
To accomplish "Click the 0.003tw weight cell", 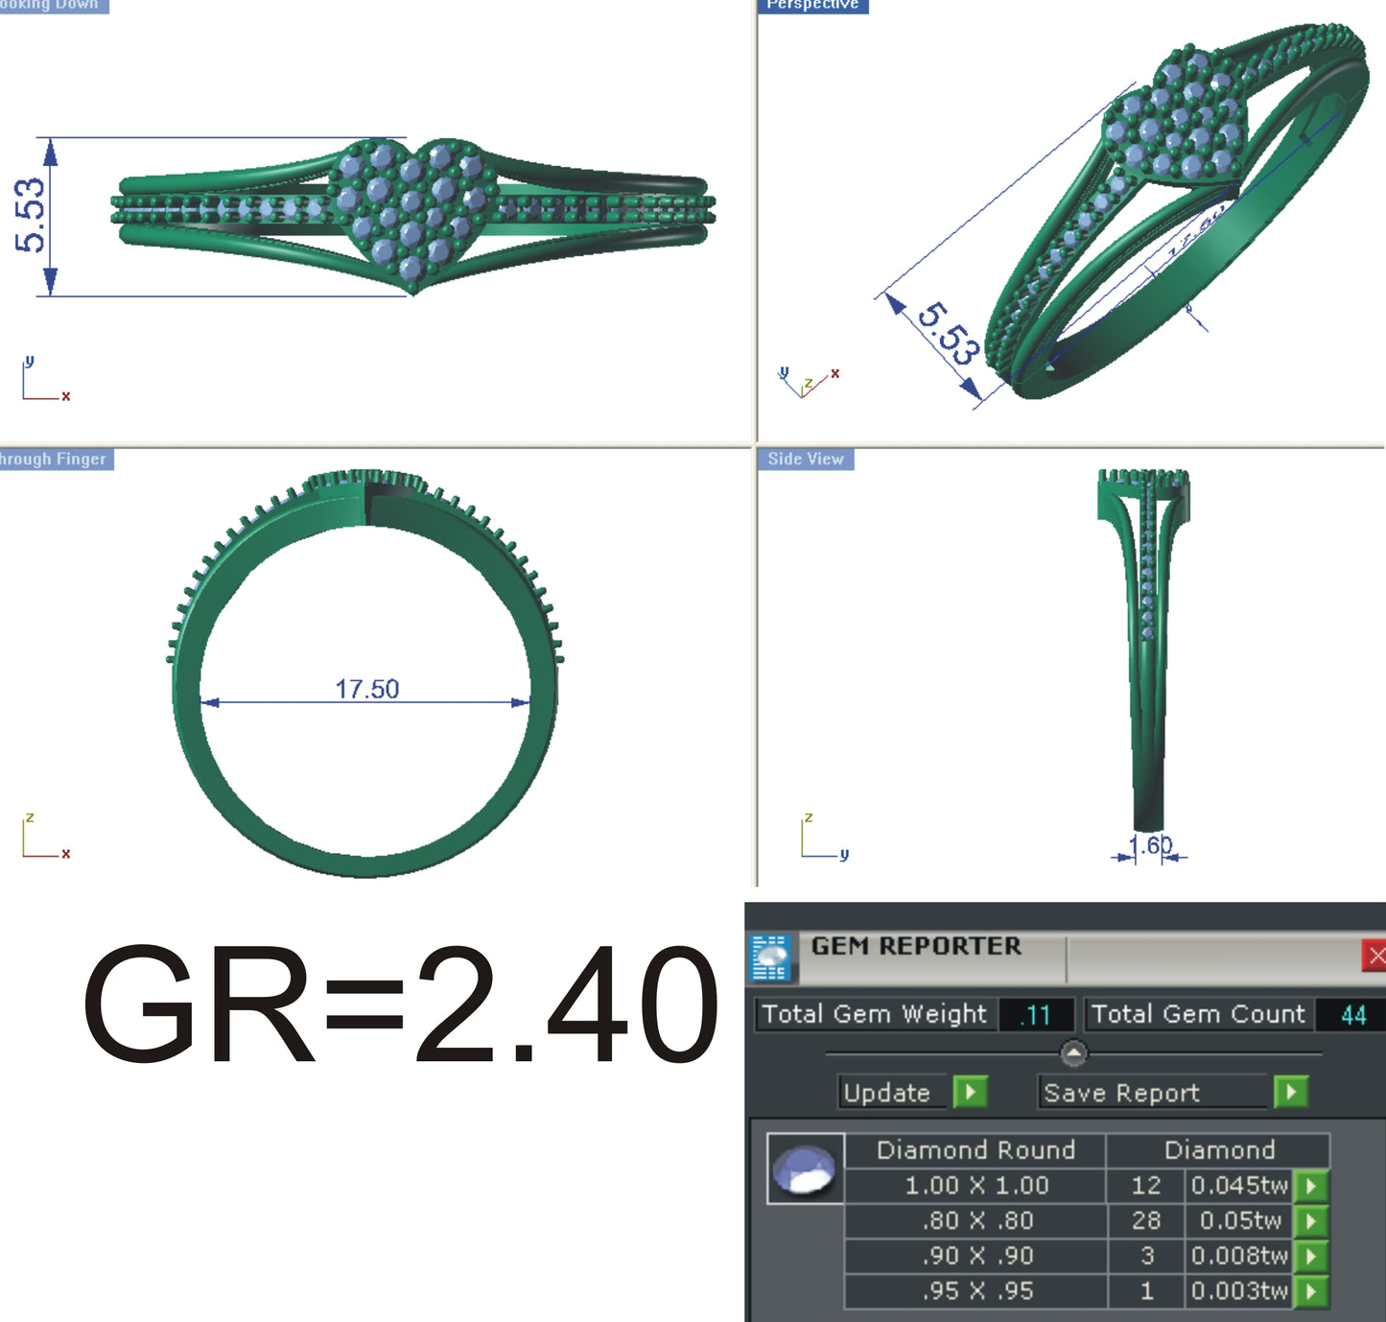I will (1239, 1290).
